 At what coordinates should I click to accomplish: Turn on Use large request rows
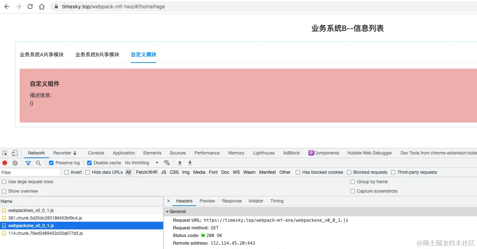pos(4,182)
